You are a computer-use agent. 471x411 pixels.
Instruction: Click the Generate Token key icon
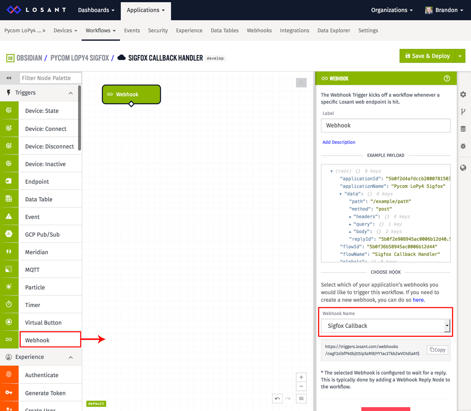point(9,393)
